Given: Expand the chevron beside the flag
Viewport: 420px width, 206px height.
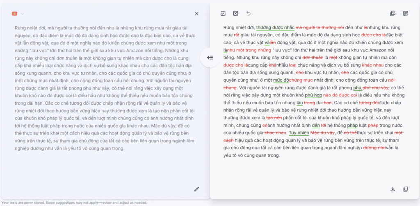Looking at the screenshot, I should click(22, 13).
